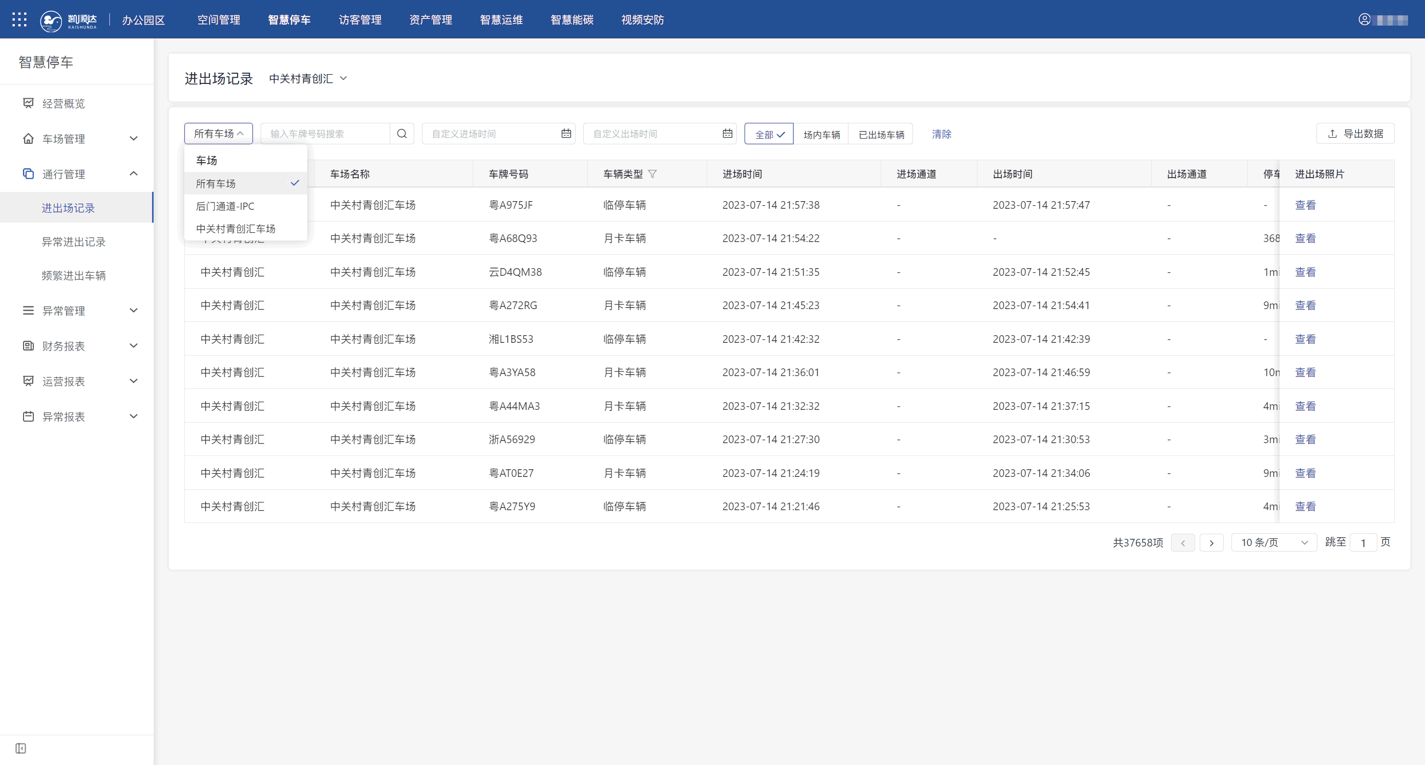Select the 场内车辆 filter toggle
1425x765 pixels.
pyautogui.click(x=821, y=134)
